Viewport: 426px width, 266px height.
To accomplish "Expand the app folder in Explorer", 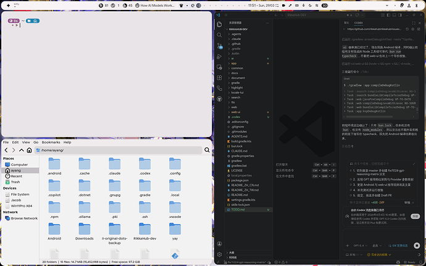I will (x=249, y=64).
